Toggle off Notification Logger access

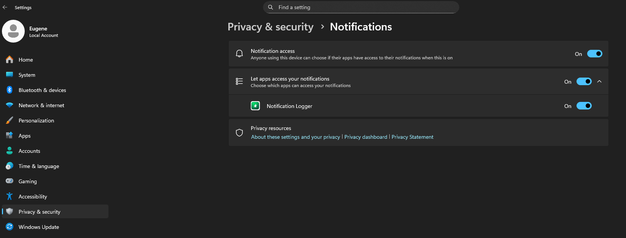584,106
